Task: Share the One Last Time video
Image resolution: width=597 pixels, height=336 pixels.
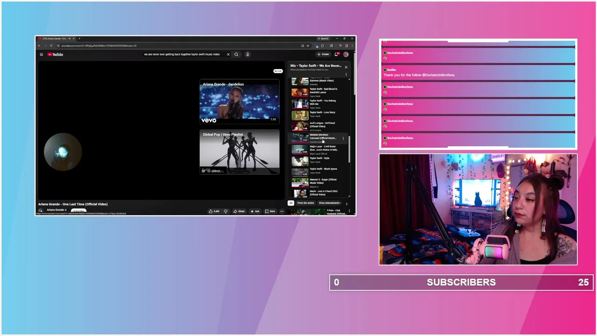Action: tap(239, 211)
